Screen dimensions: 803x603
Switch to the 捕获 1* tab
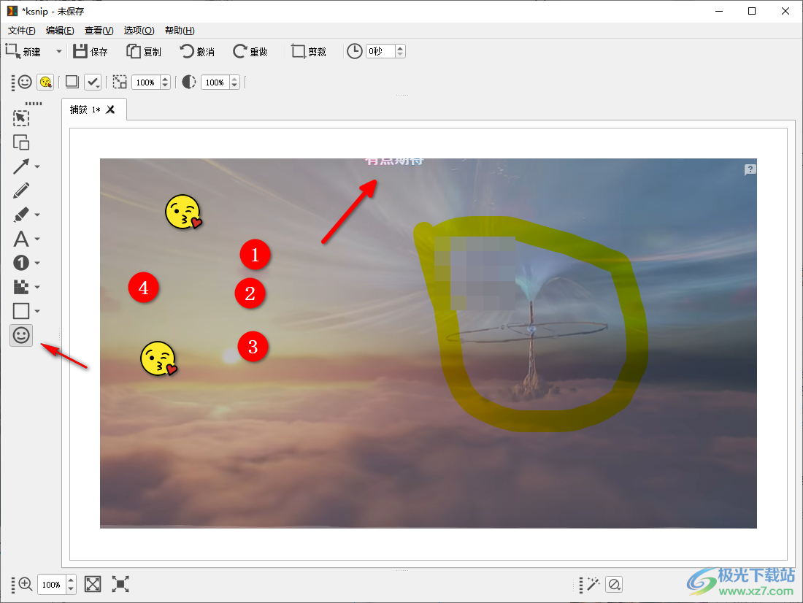click(x=85, y=110)
